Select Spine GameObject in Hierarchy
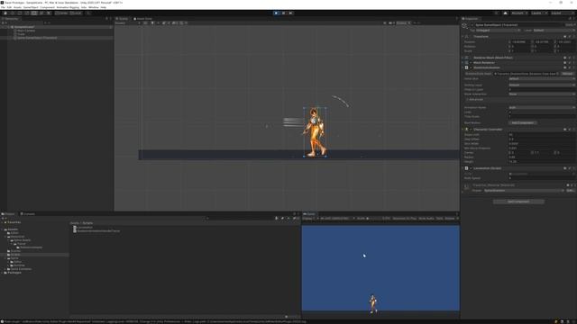577x324 pixels. (x=37, y=38)
